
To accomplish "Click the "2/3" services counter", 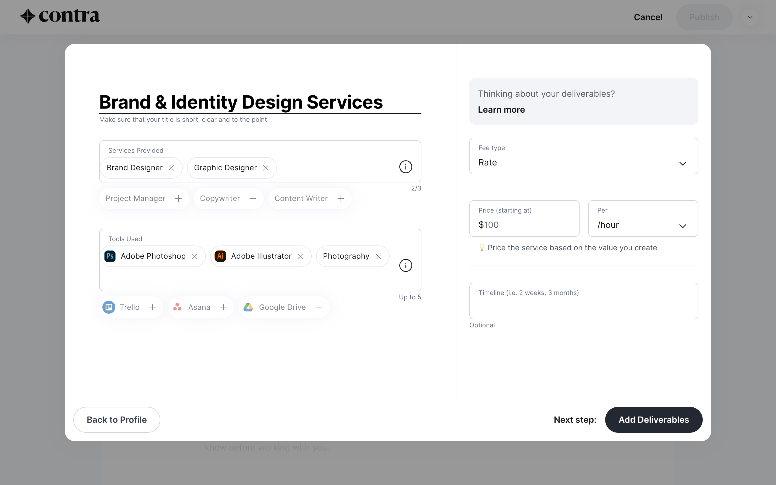I will pos(416,188).
